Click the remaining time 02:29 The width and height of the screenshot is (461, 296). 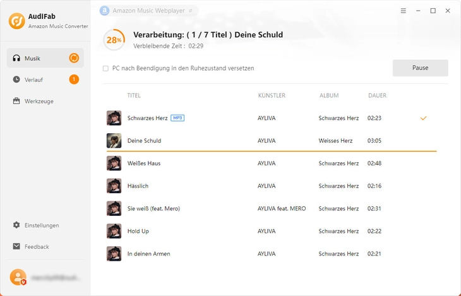coord(196,46)
